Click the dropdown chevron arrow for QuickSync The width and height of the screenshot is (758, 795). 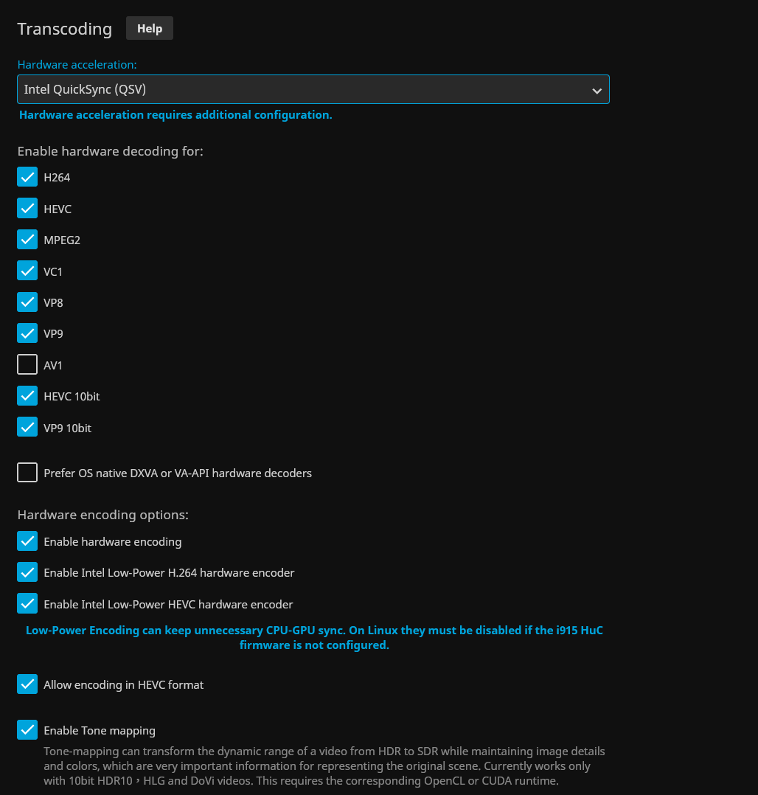click(597, 91)
